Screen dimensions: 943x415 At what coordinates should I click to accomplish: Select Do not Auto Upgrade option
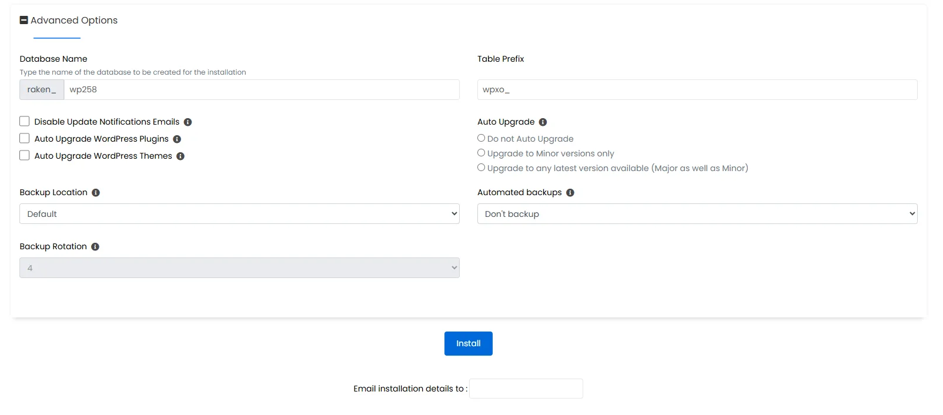pos(481,138)
